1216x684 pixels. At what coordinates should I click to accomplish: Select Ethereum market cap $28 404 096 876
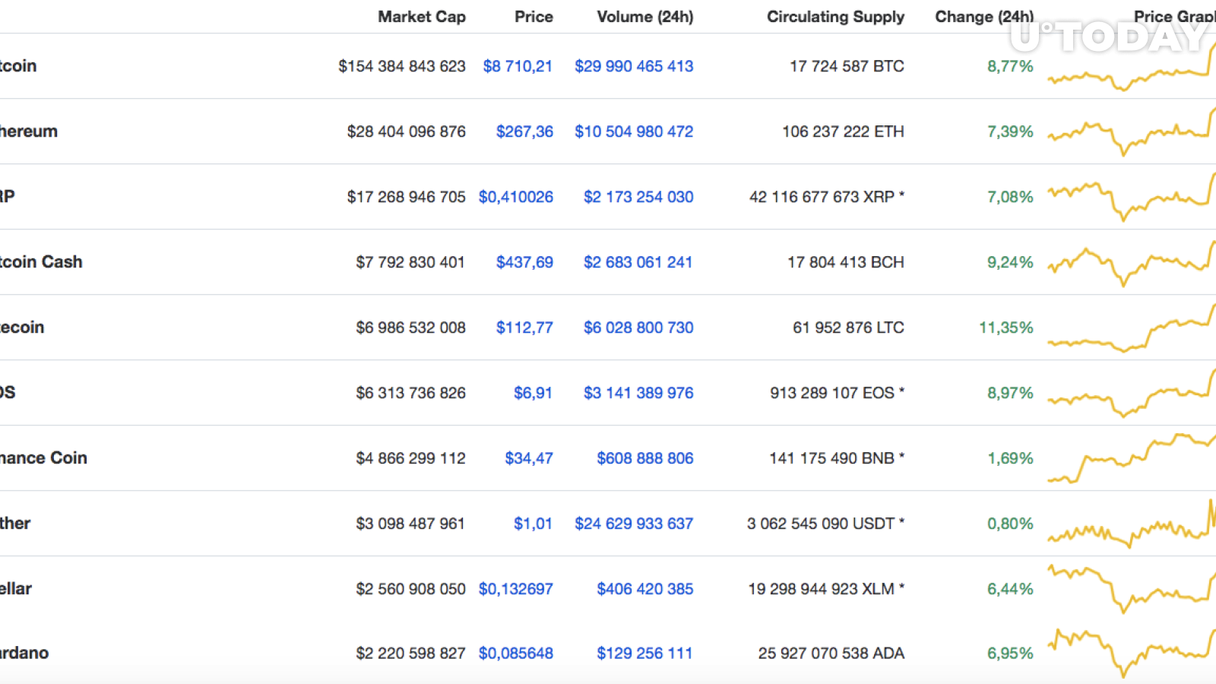point(407,131)
